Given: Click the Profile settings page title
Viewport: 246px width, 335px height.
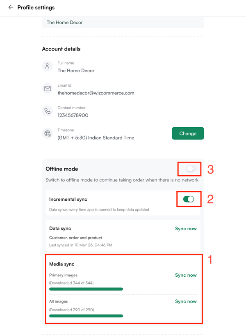Looking at the screenshot, I should pos(36,7).
